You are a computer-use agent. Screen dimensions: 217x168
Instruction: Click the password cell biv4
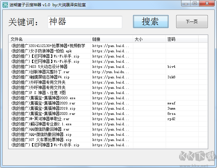click(x=171, y=67)
